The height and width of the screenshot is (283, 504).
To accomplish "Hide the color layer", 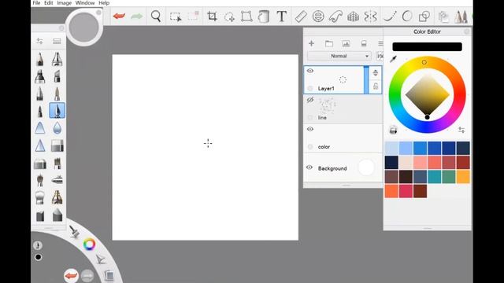I will click(309, 129).
